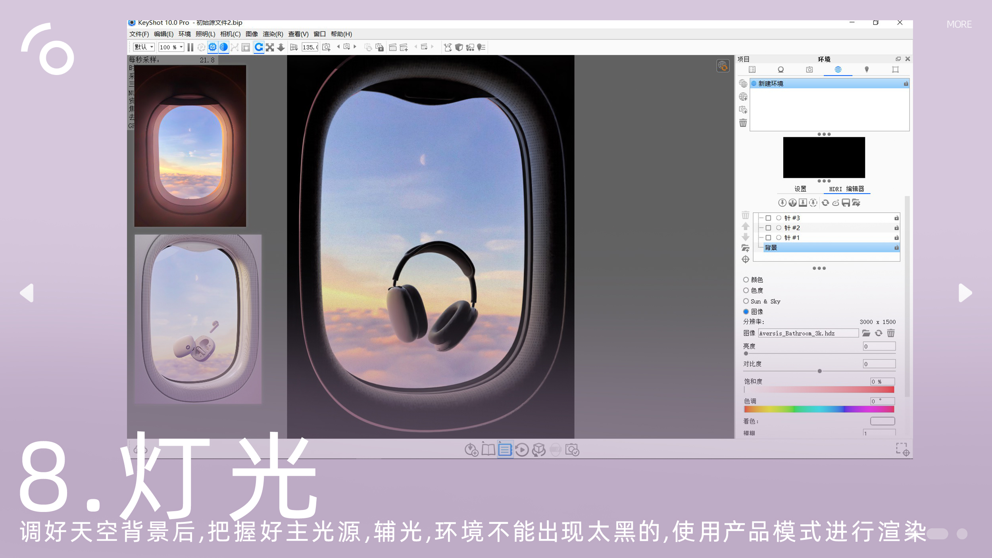The width and height of the screenshot is (992, 558).
Task: Toggle GPU mode in the toolbar
Action: (x=212, y=47)
